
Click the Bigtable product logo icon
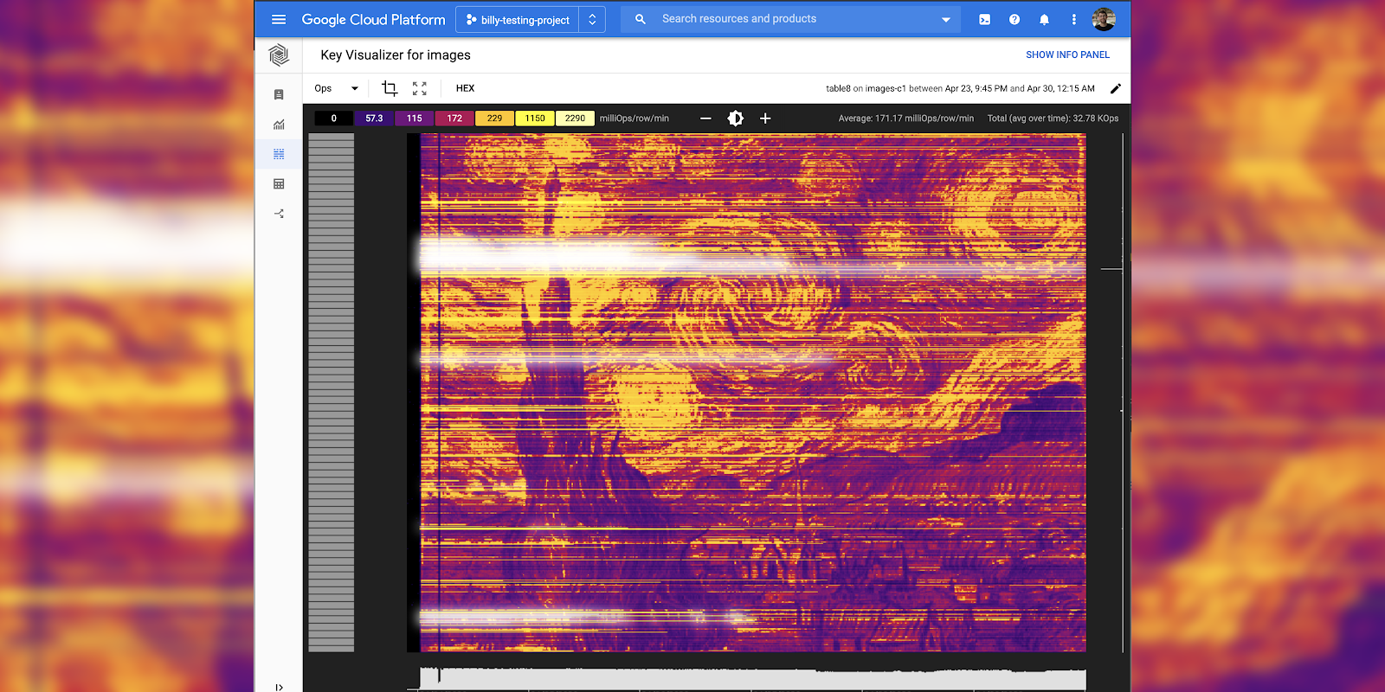click(279, 55)
